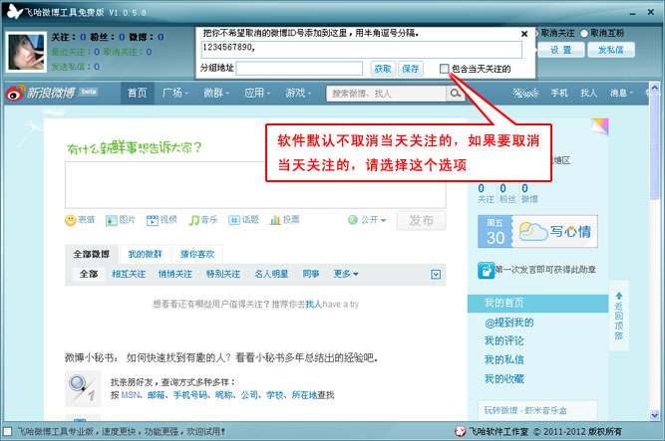Select the 取消关注 radio button
The height and width of the screenshot is (441, 665).
point(536,33)
